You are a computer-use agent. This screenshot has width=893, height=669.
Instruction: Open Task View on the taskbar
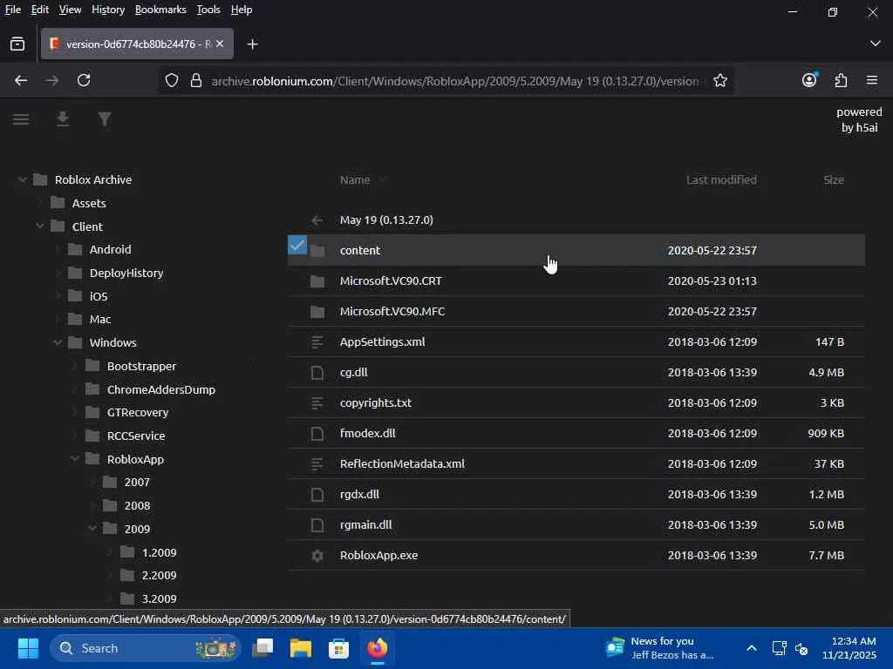pos(262,648)
